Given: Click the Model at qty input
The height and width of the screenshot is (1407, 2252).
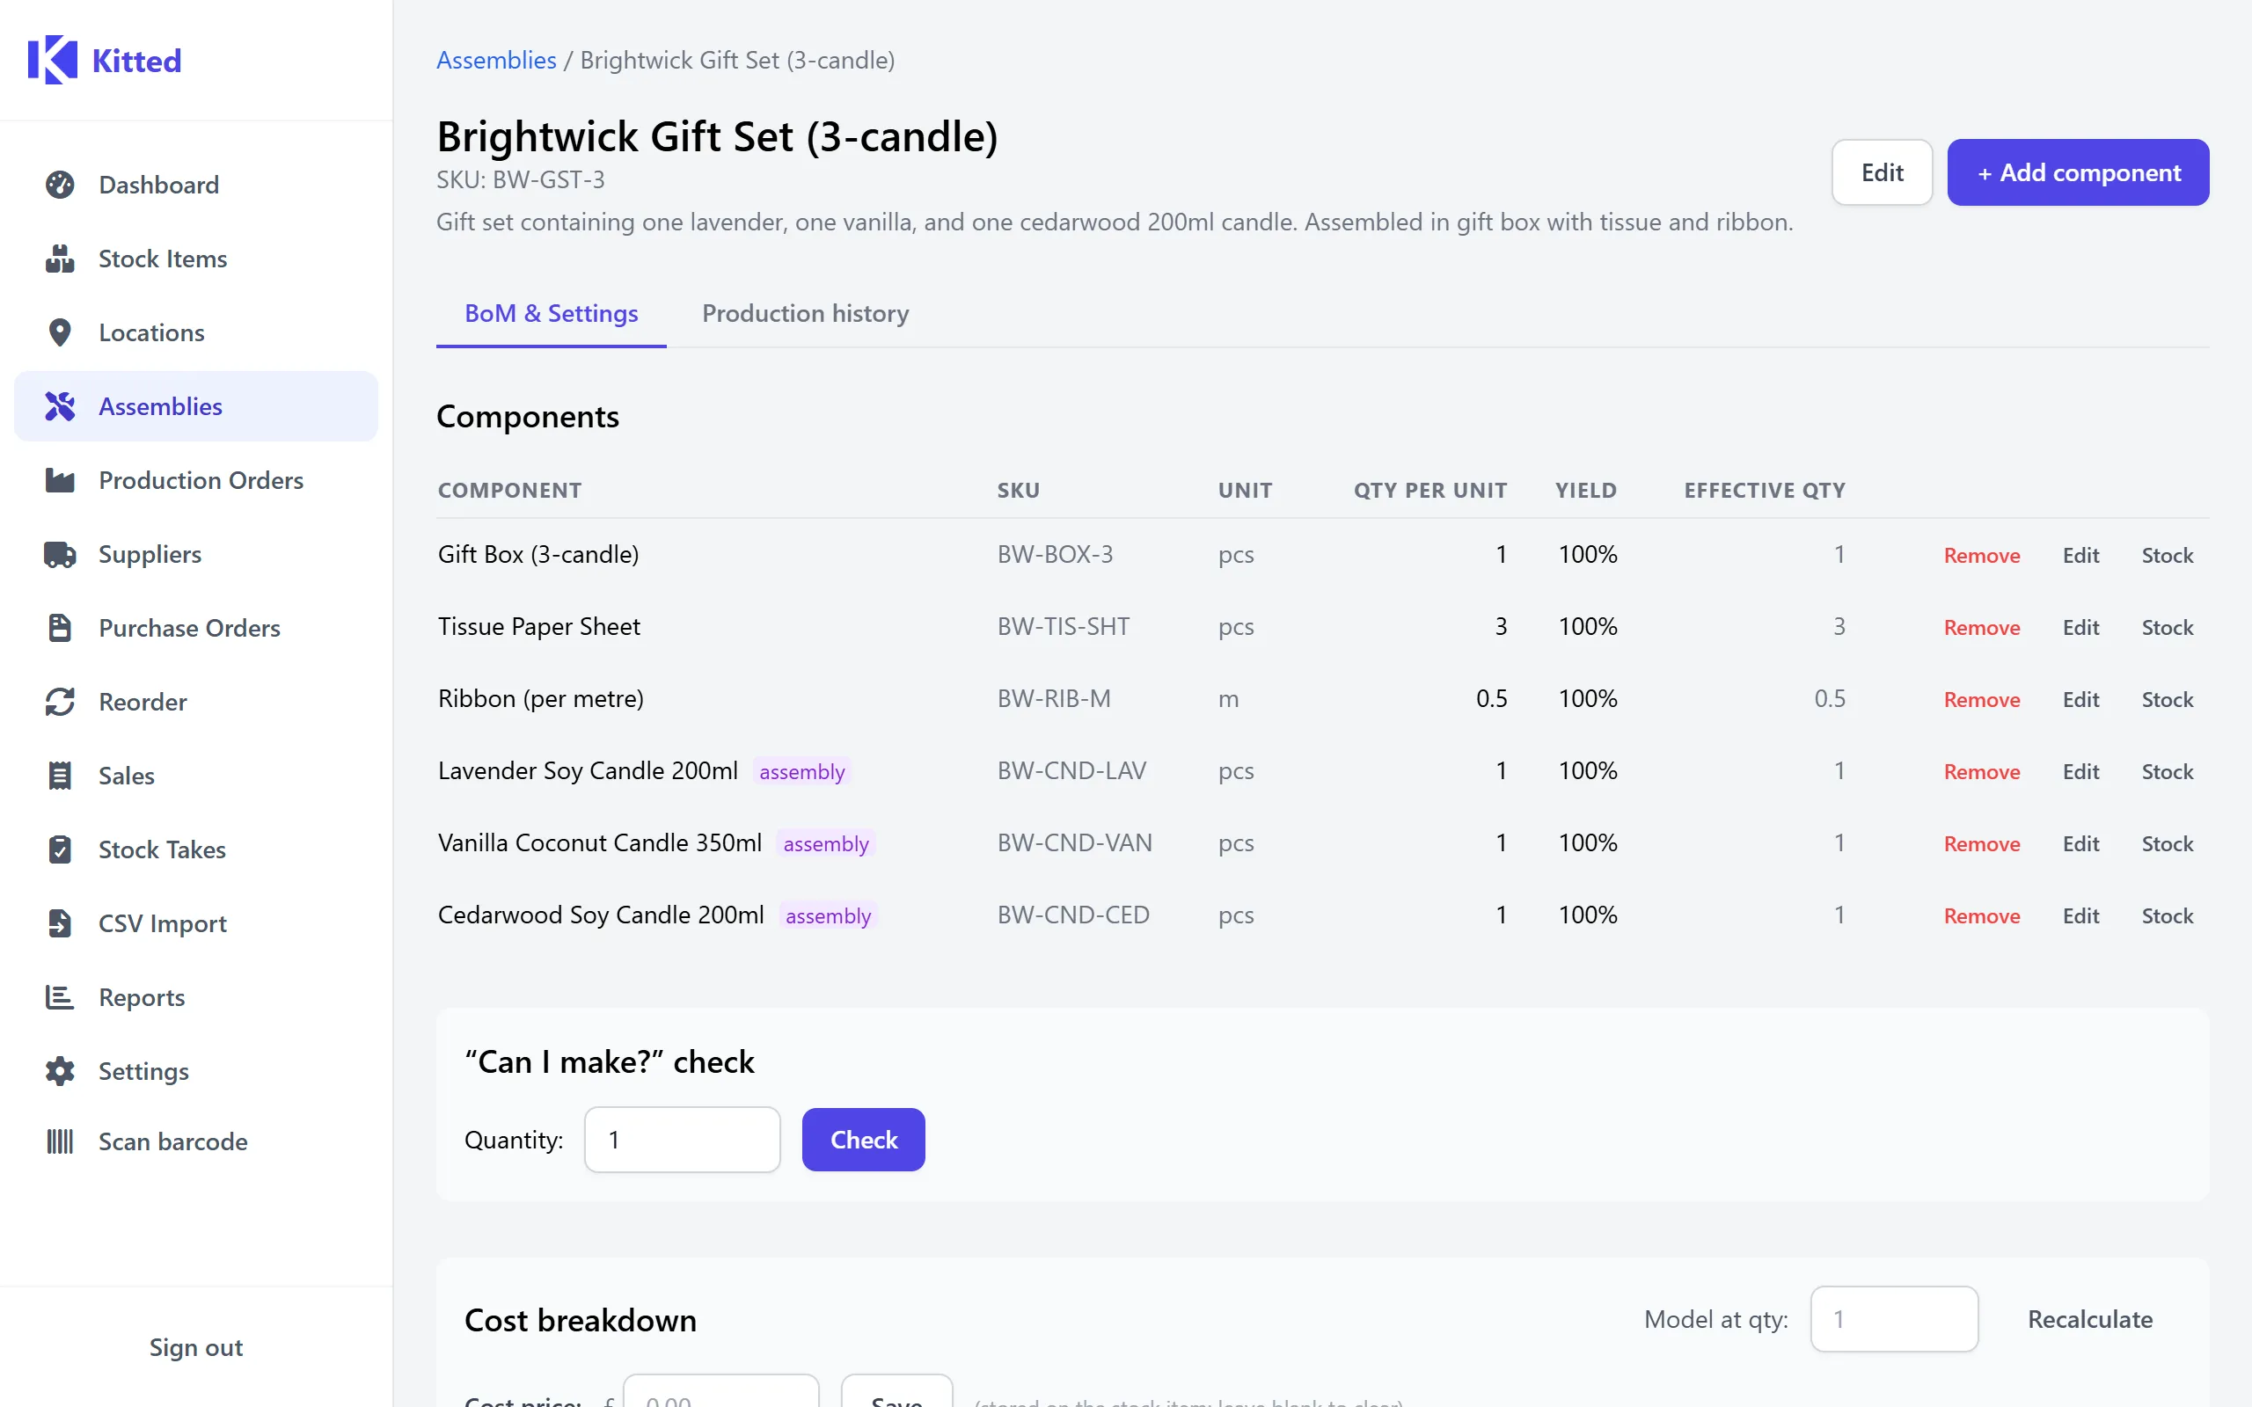Looking at the screenshot, I should pyautogui.click(x=1894, y=1320).
